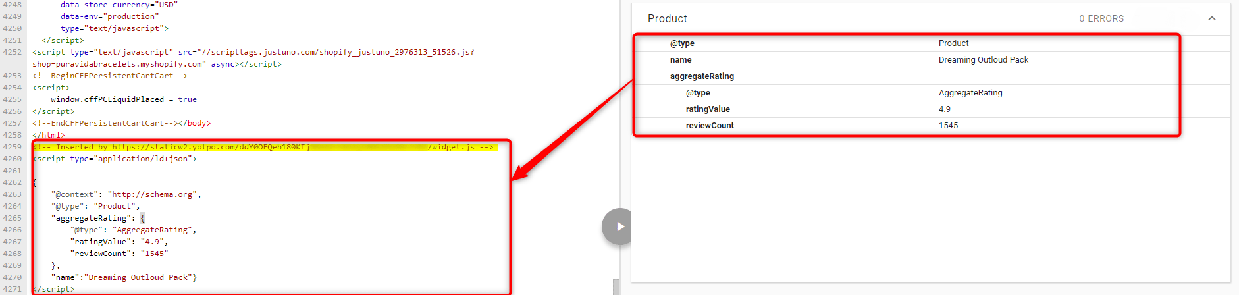The image size is (1239, 295).
Task: Click line number 4259 in gutter
Action: point(12,147)
